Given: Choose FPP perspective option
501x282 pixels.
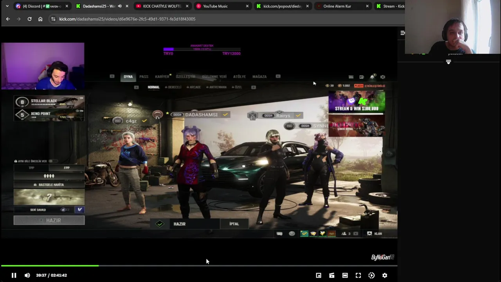Looking at the screenshot, I should click(x=67, y=168).
